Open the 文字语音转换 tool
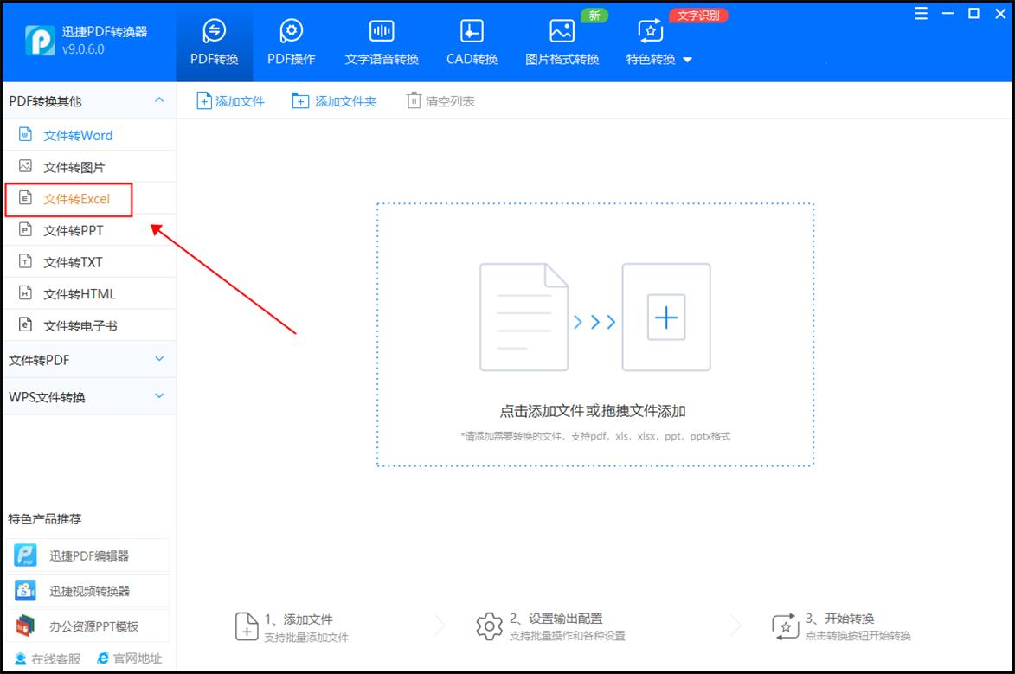 point(381,39)
